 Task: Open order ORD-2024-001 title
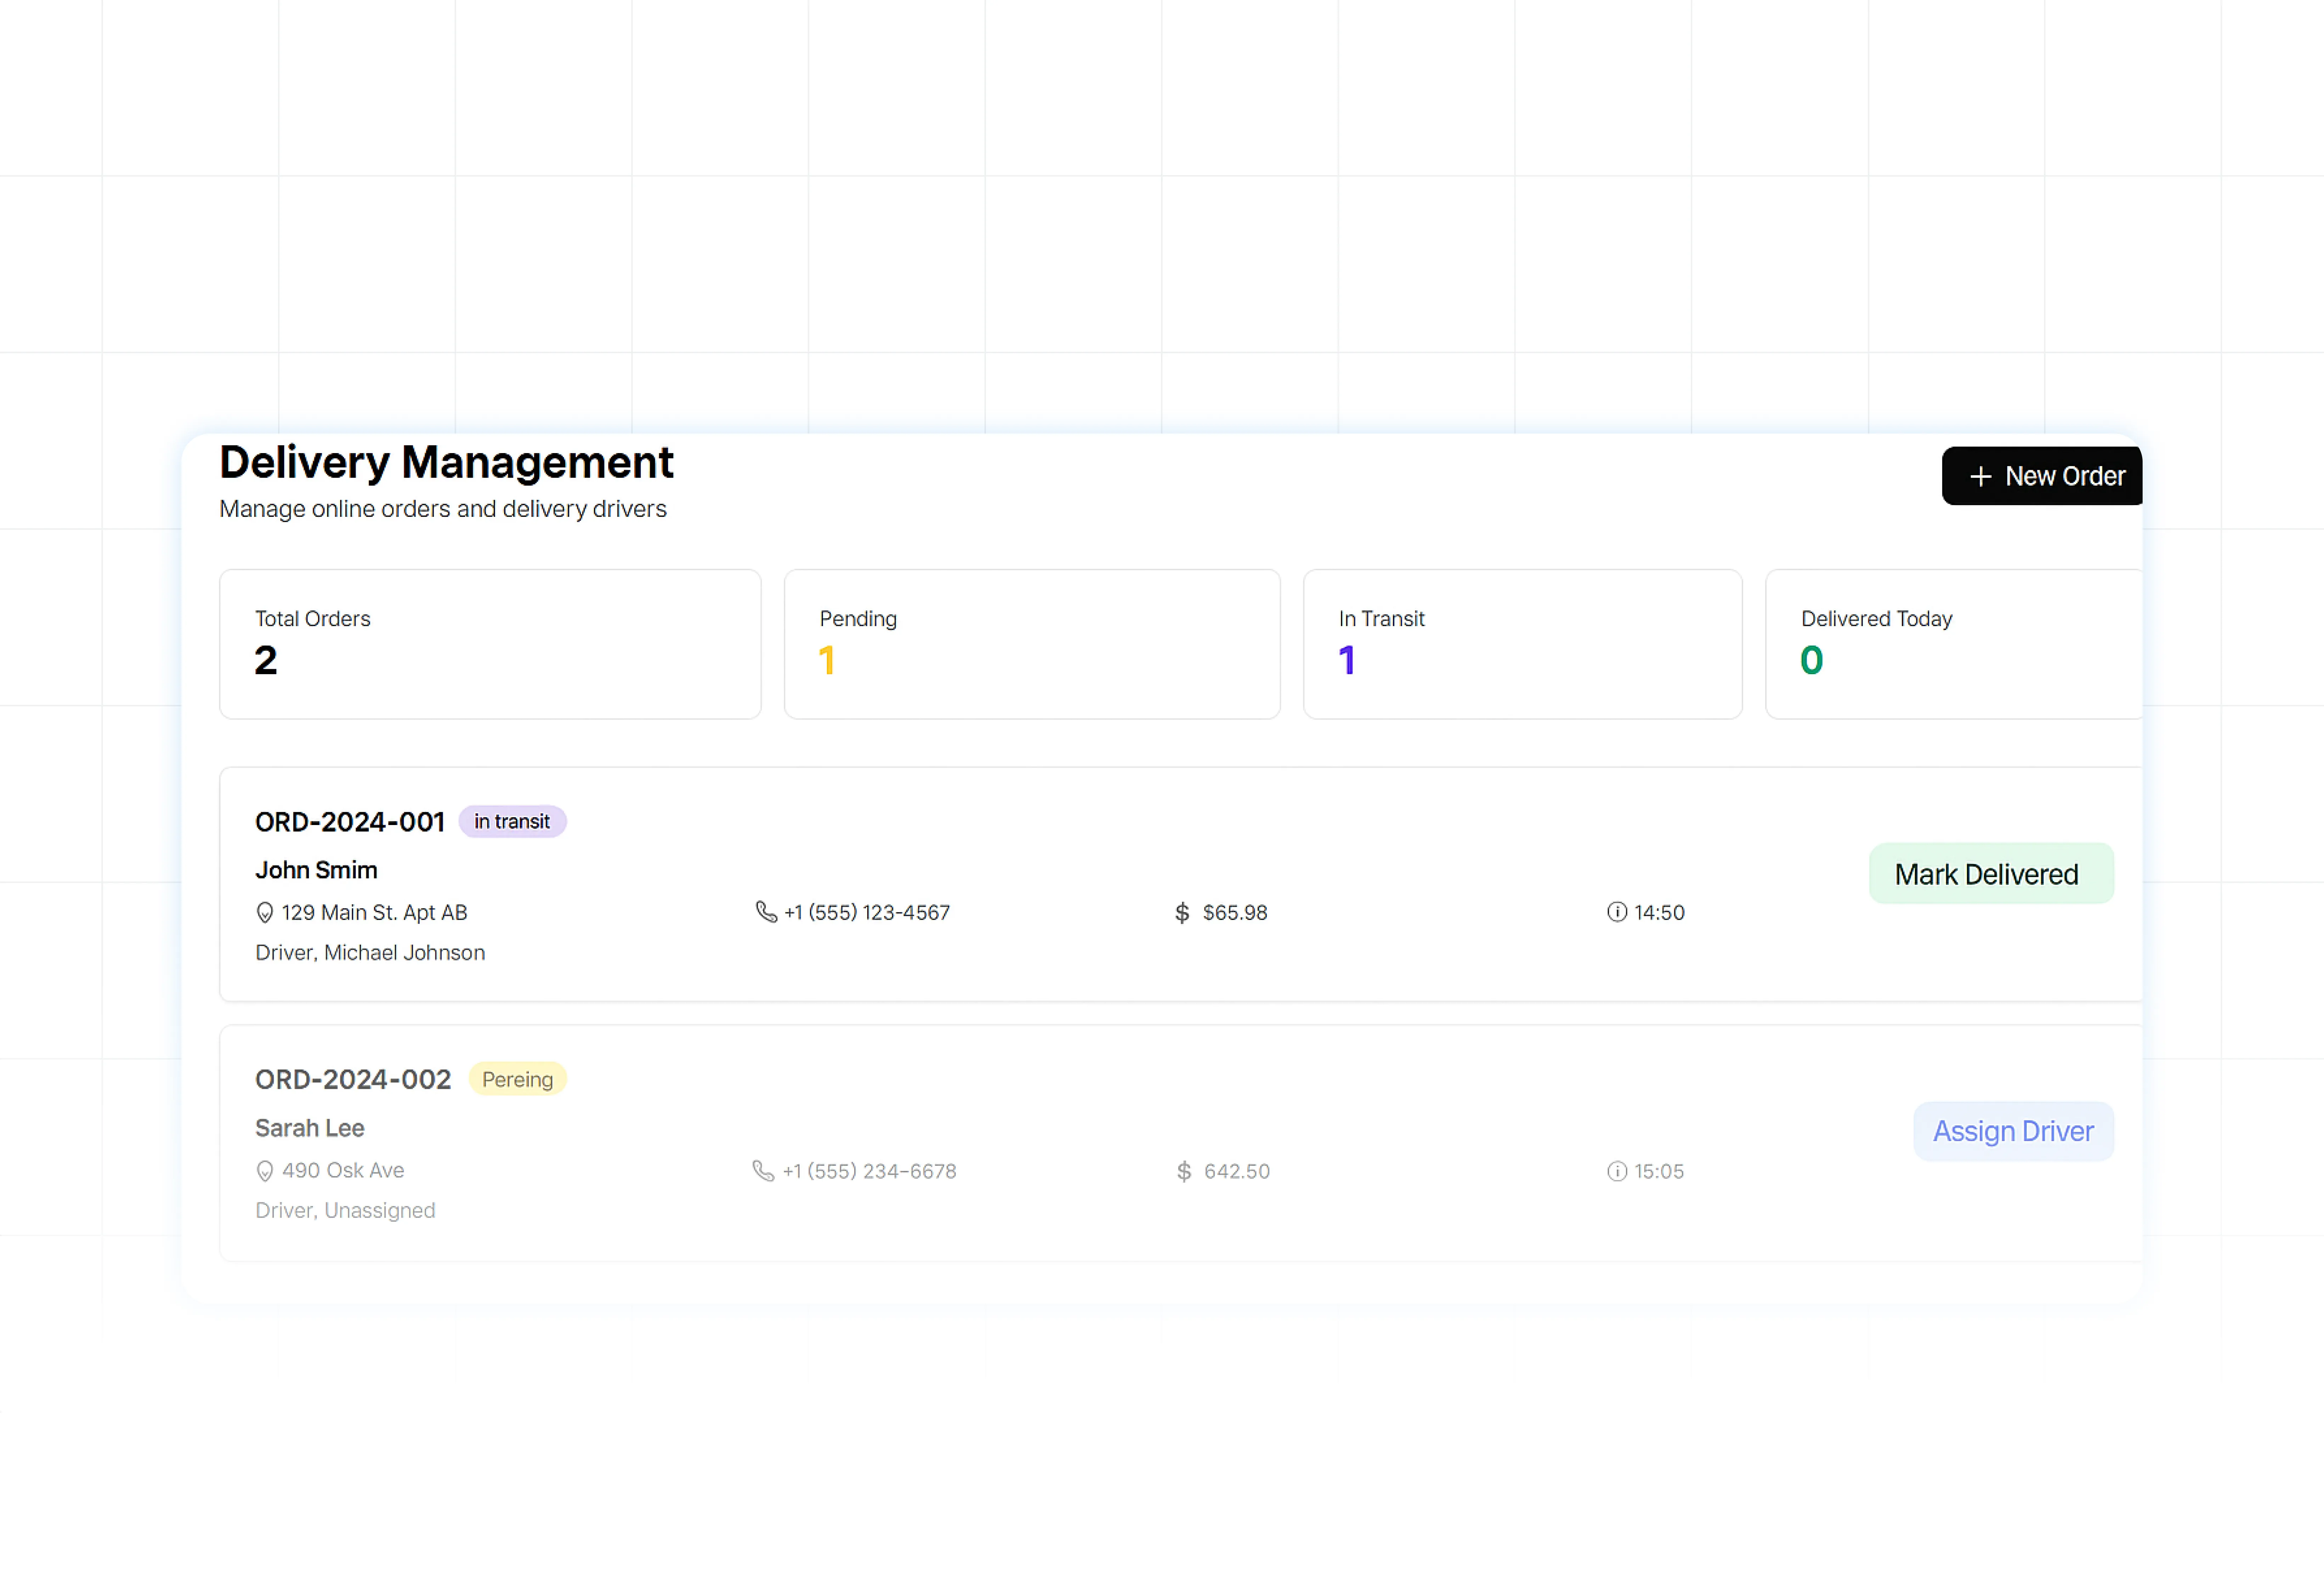(350, 822)
